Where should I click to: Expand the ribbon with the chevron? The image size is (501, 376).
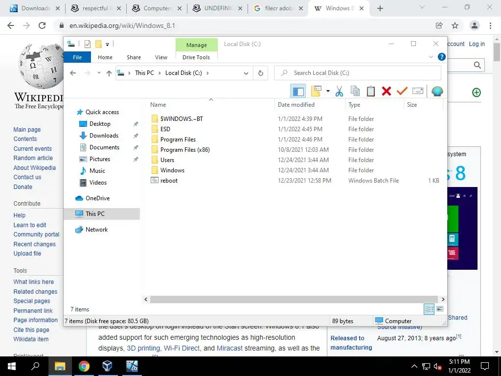pos(431,57)
